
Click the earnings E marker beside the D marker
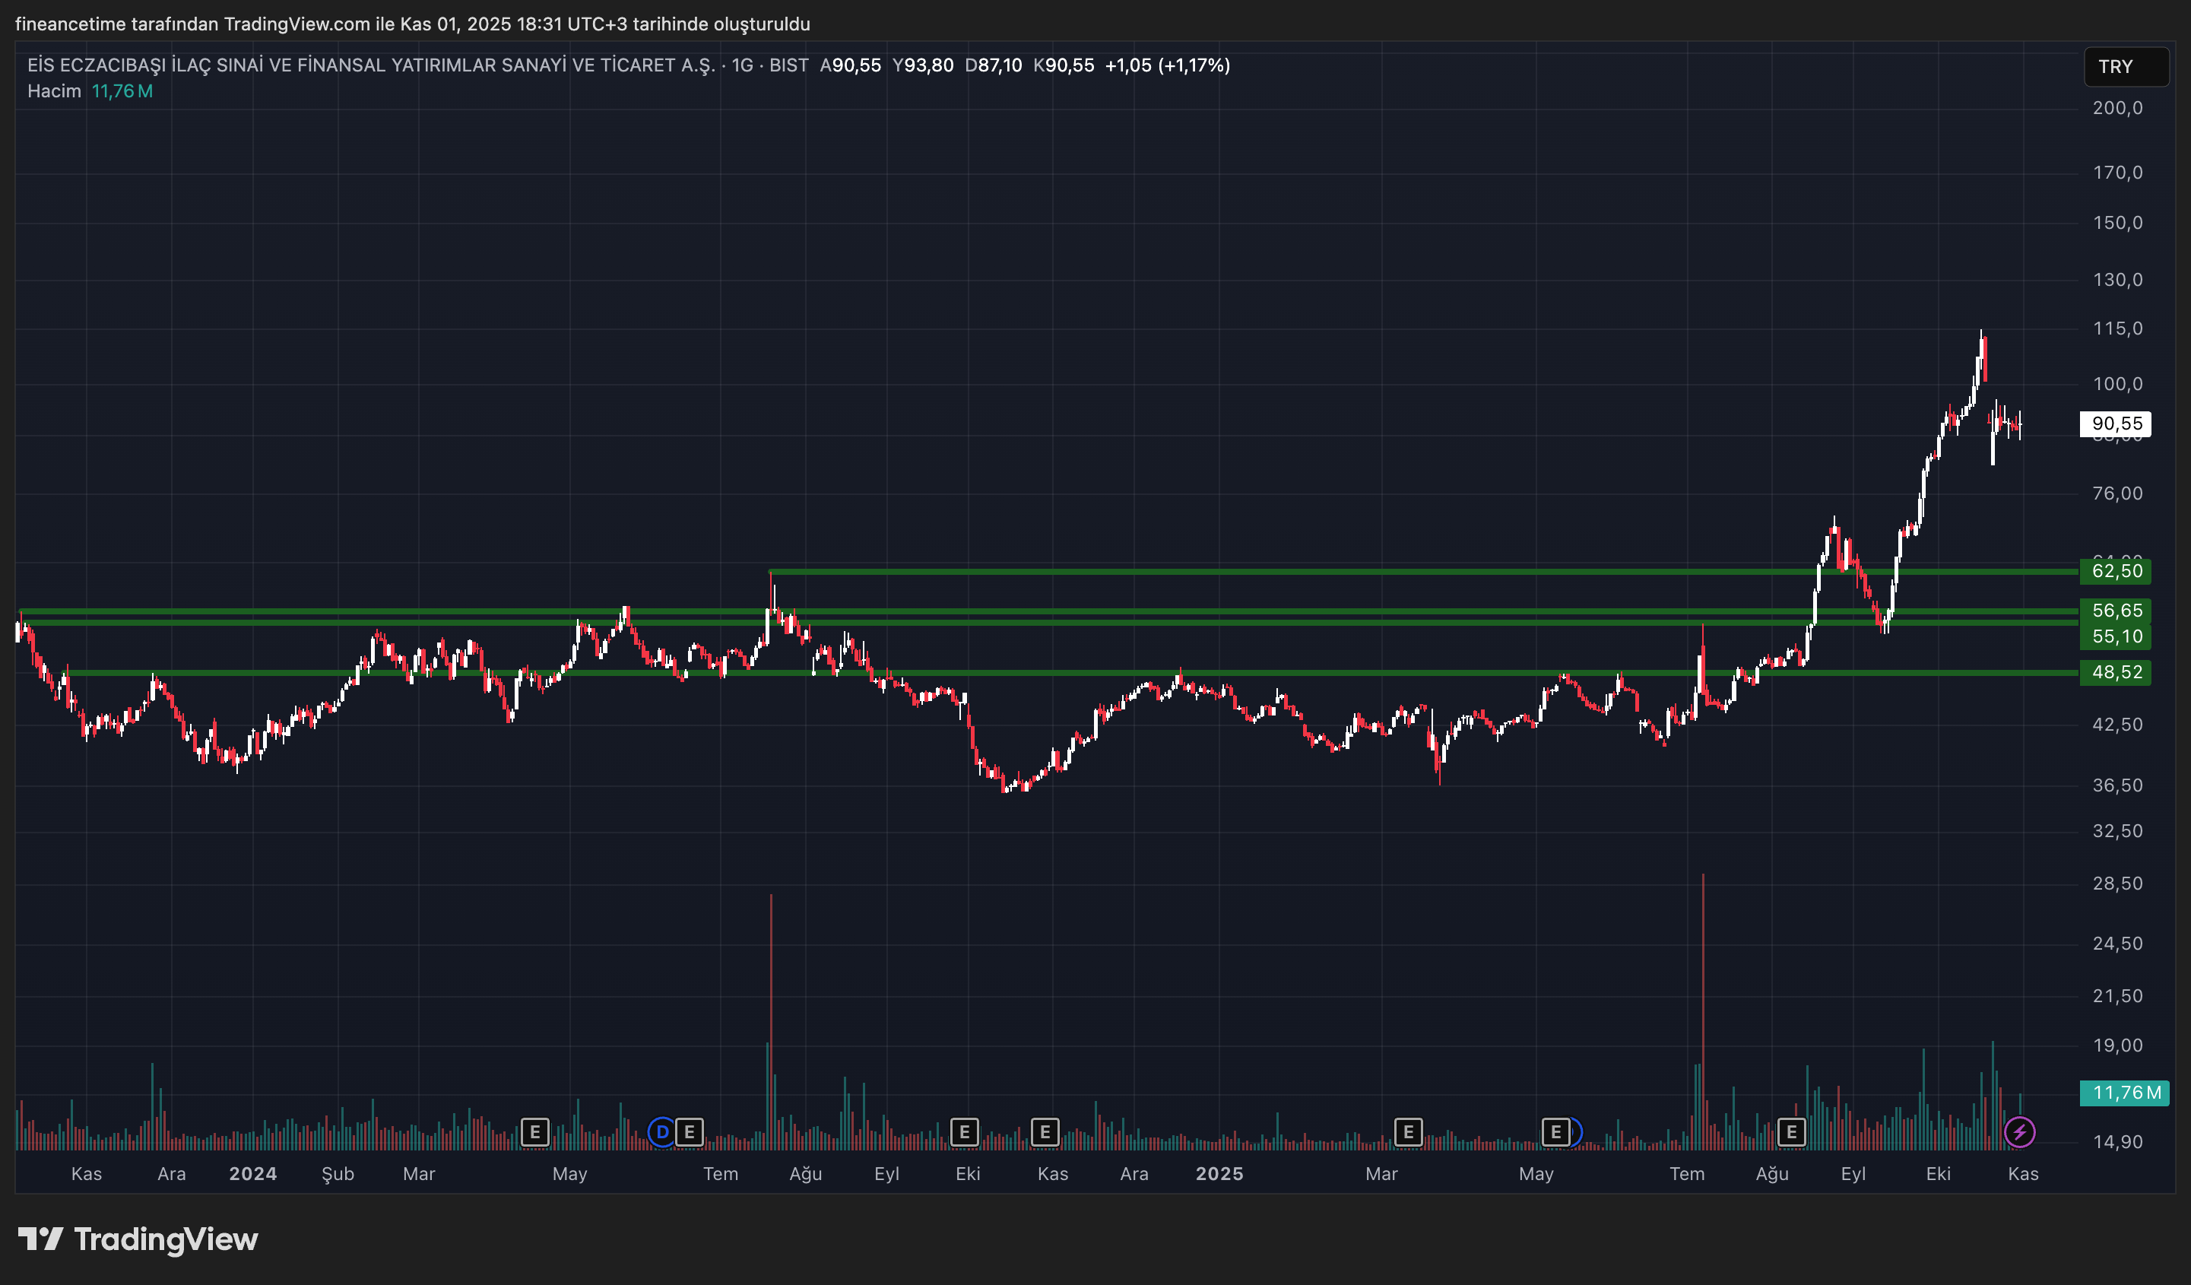(x=690, y=1132)
